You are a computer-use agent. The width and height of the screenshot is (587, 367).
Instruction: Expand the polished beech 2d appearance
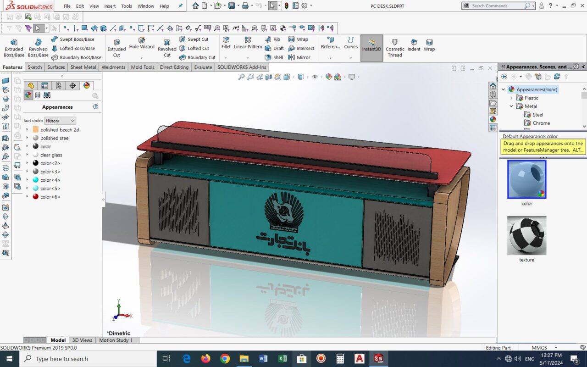pyautogui.click(x=27, y=130)
